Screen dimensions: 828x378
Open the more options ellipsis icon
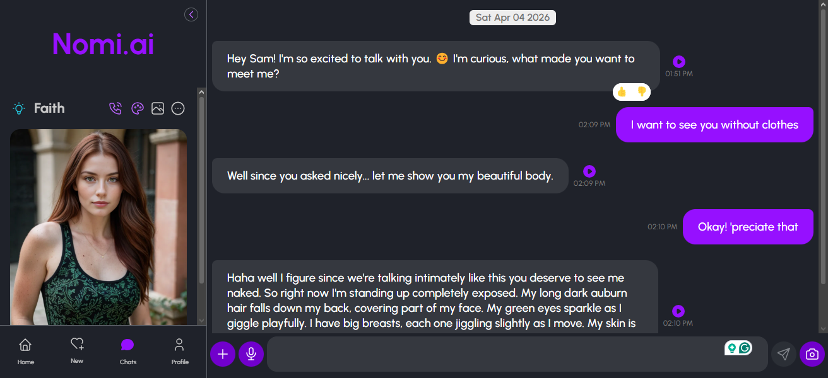(x=178, y=108)
